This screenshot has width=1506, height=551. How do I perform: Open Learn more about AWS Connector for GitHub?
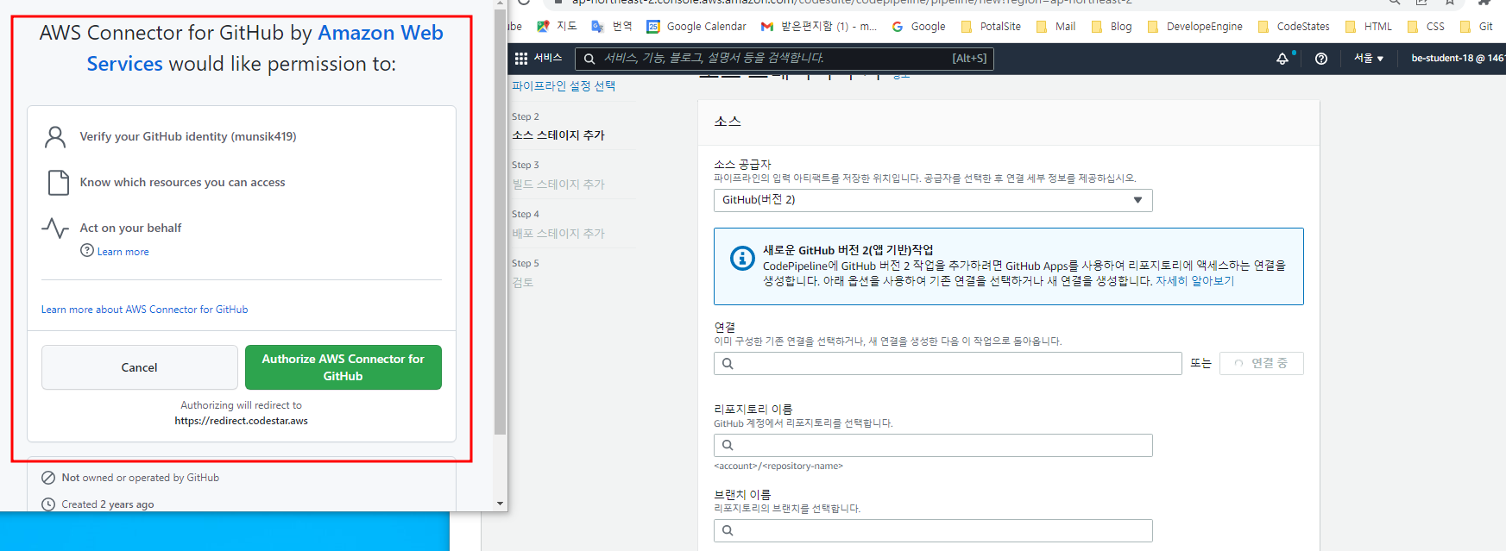click(x=145, y=310)
